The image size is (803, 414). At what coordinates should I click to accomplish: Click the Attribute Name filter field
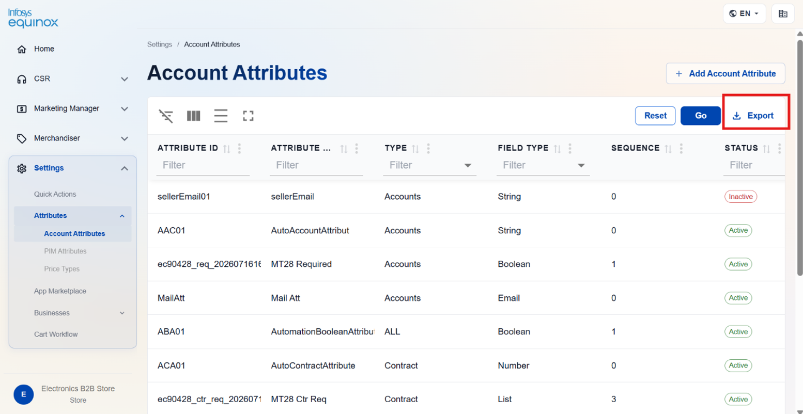[316, 166]
